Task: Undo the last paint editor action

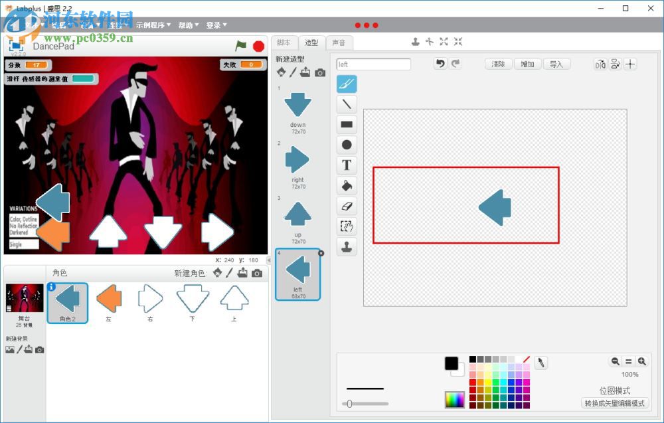Action: tap(440, 64)
